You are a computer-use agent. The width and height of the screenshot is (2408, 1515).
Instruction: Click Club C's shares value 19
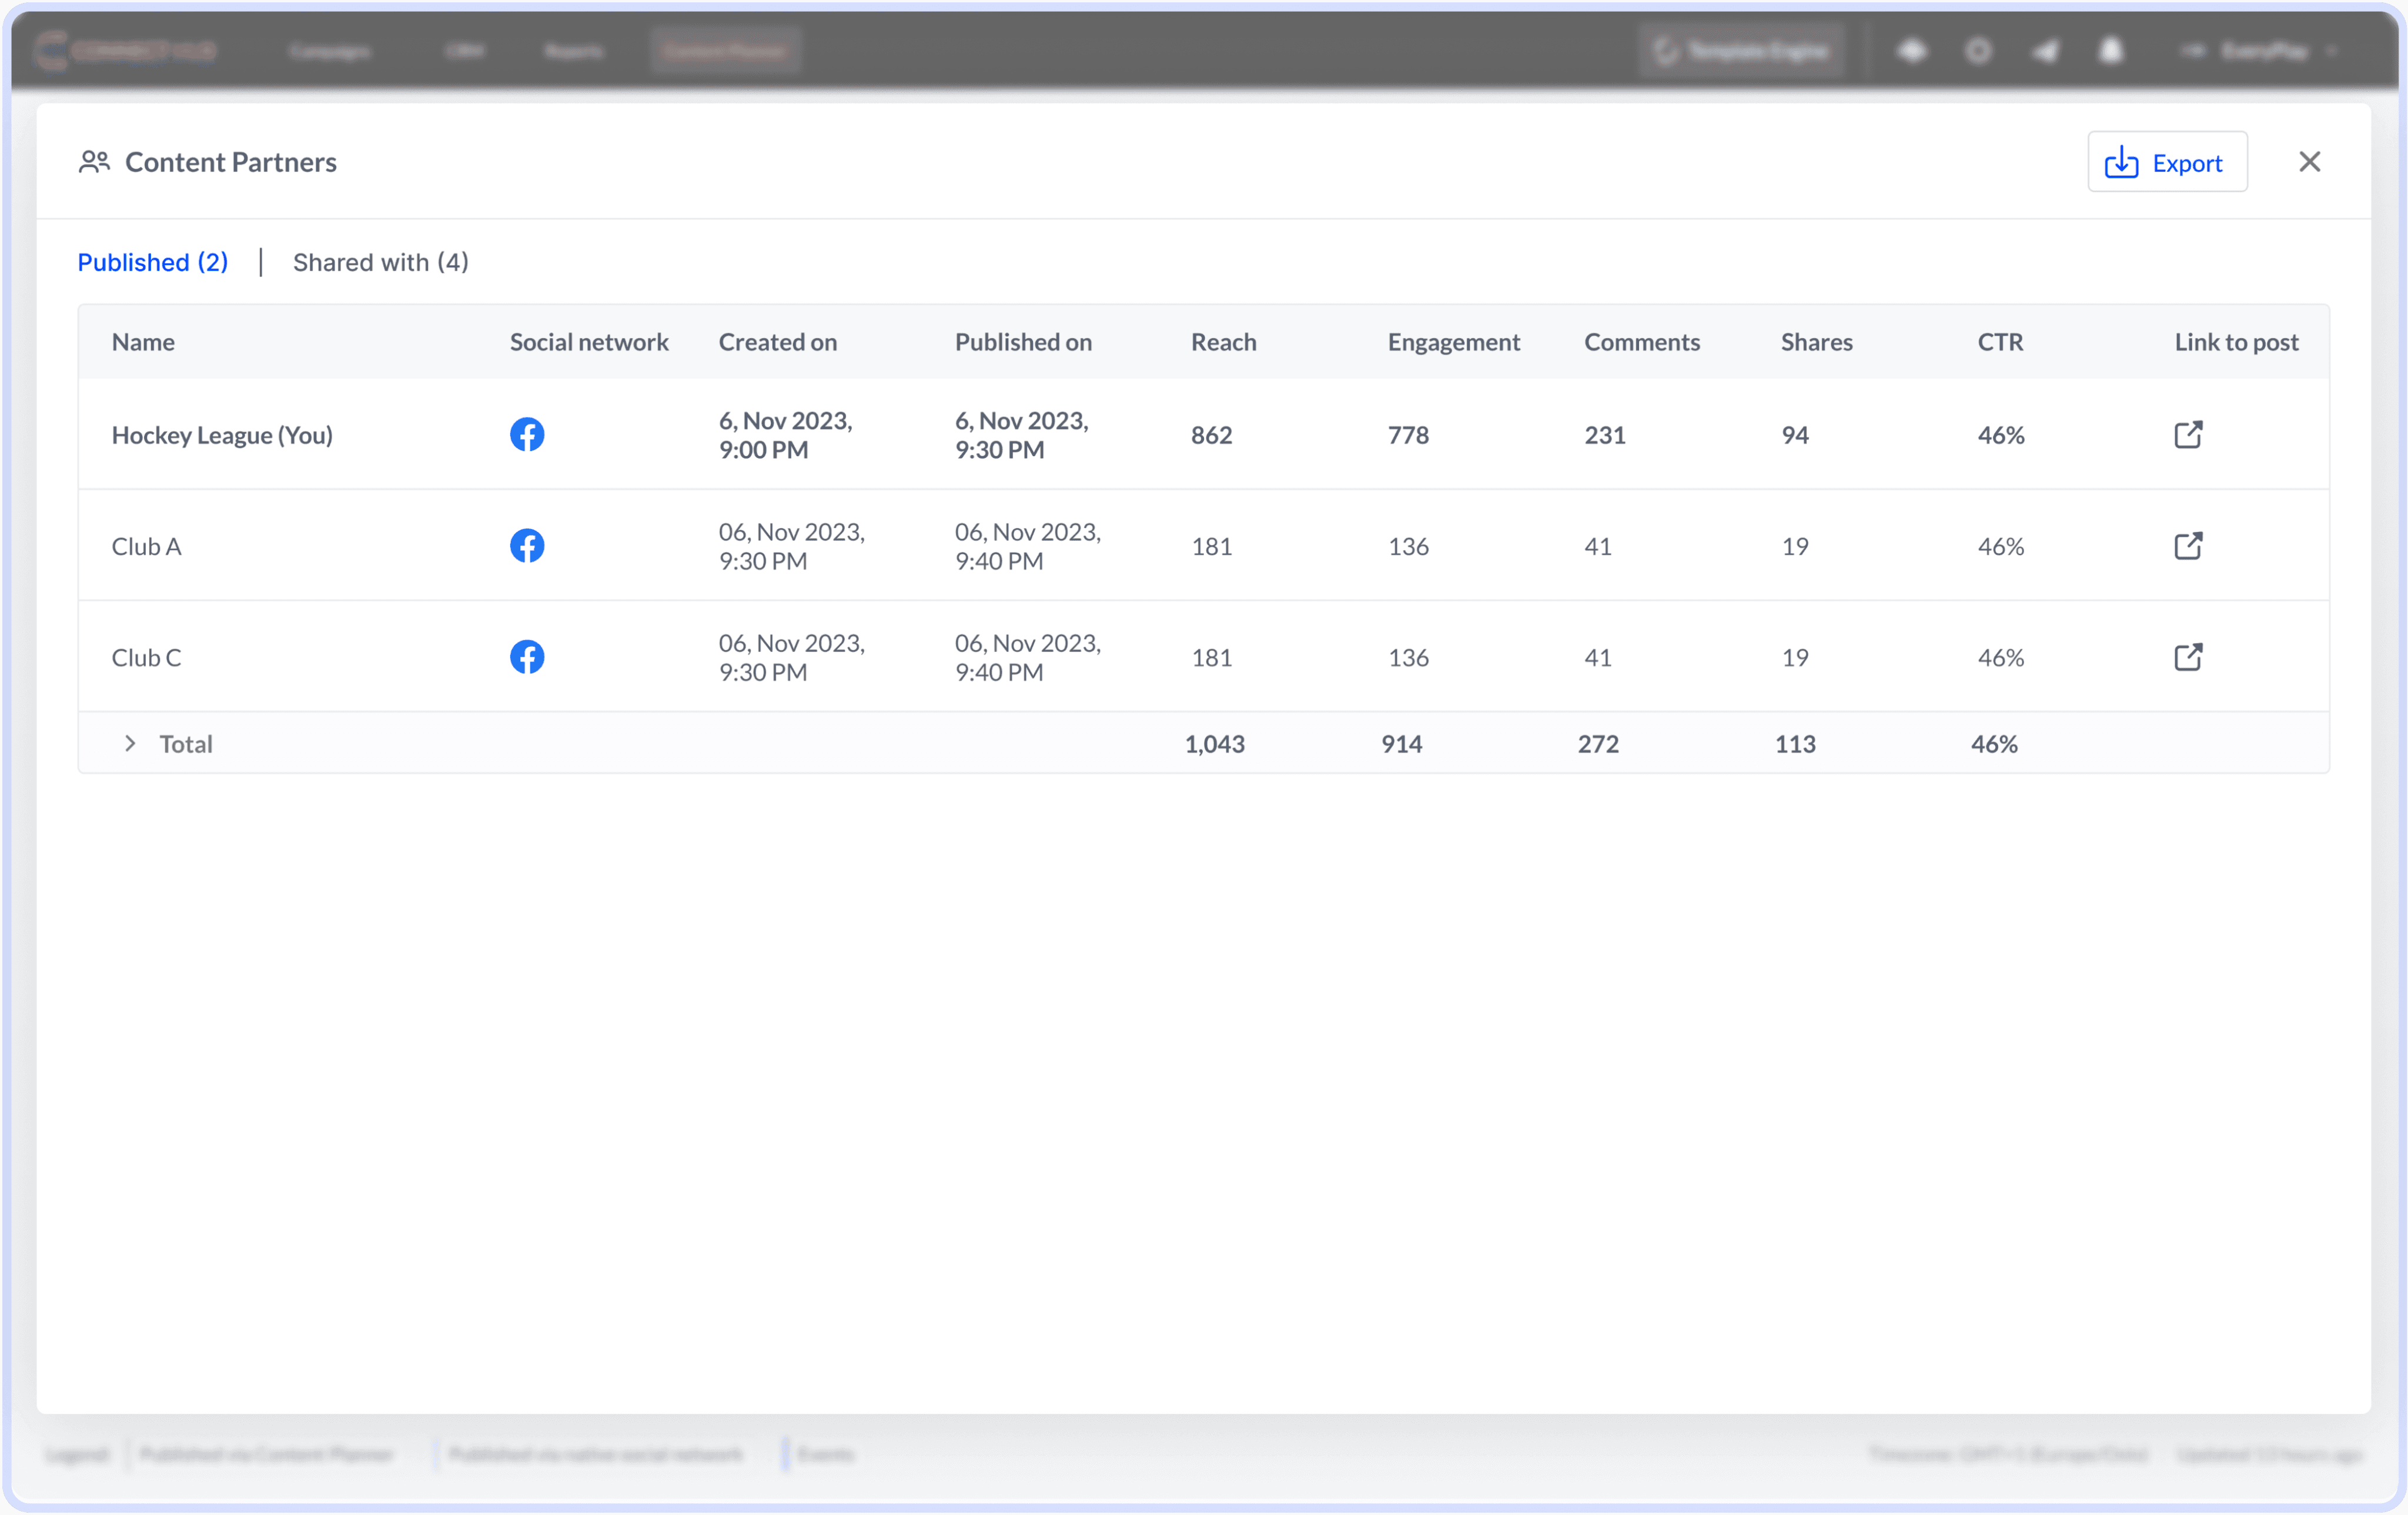click(1795, 657)
